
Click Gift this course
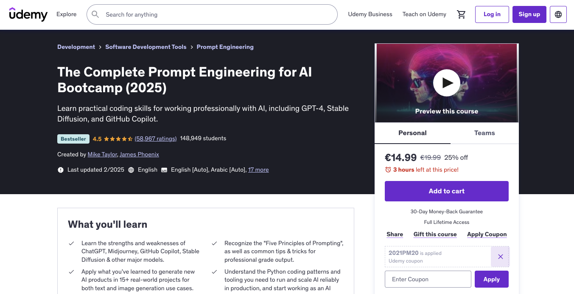tap(435, 234)
